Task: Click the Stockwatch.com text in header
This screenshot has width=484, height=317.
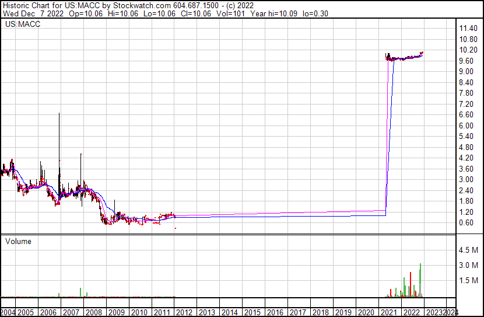Action: pyautogui.click(x=142, y=5)
